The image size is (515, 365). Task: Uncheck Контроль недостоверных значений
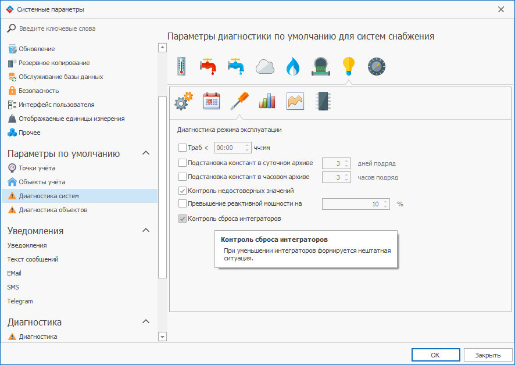click(183, 191)
